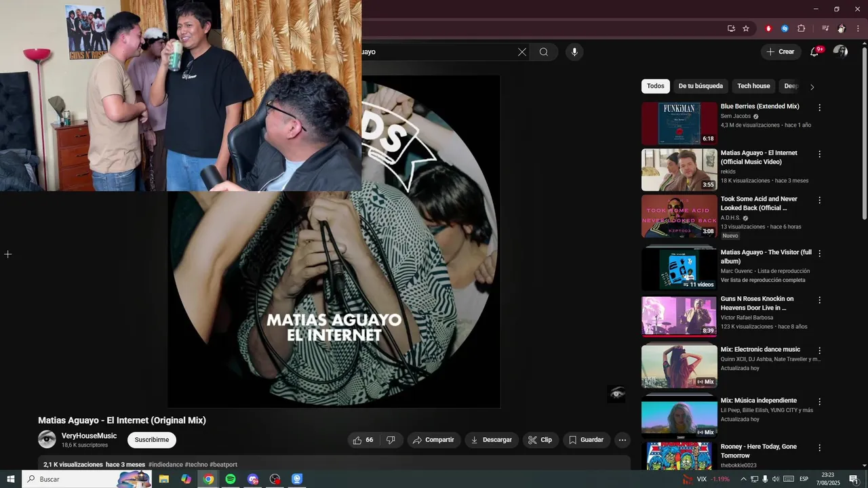Open Discord from the taskbar

(x=253, y=479)
